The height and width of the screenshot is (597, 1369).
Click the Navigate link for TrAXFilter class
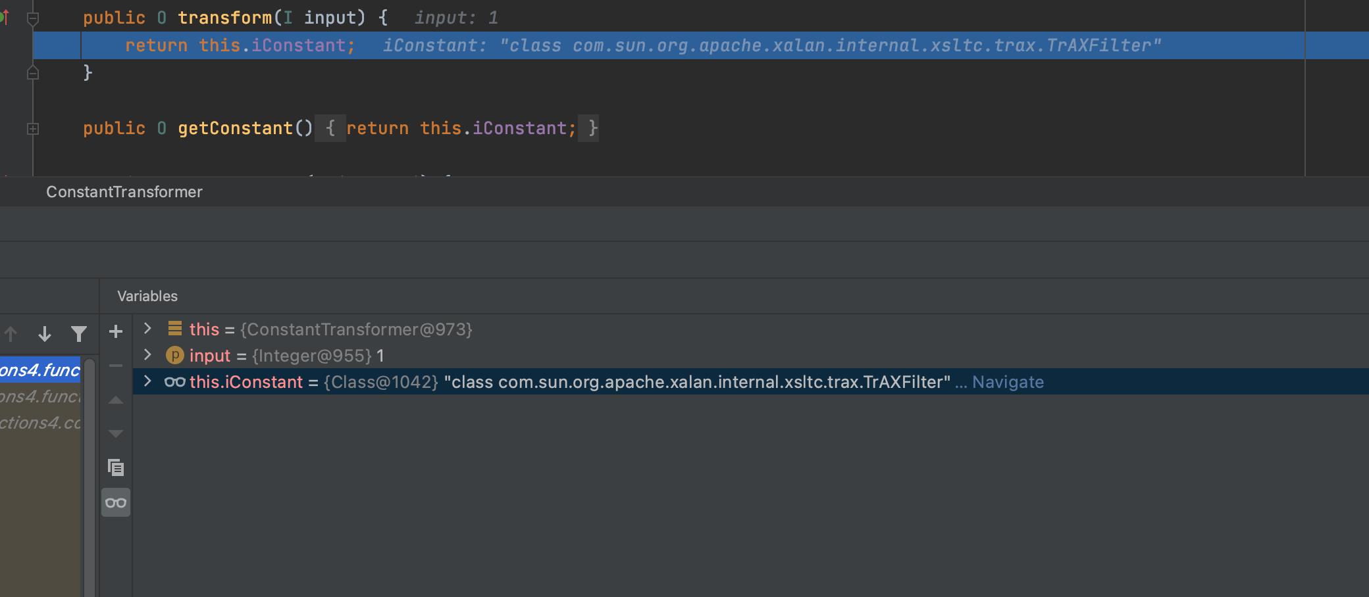point(1008,382)
